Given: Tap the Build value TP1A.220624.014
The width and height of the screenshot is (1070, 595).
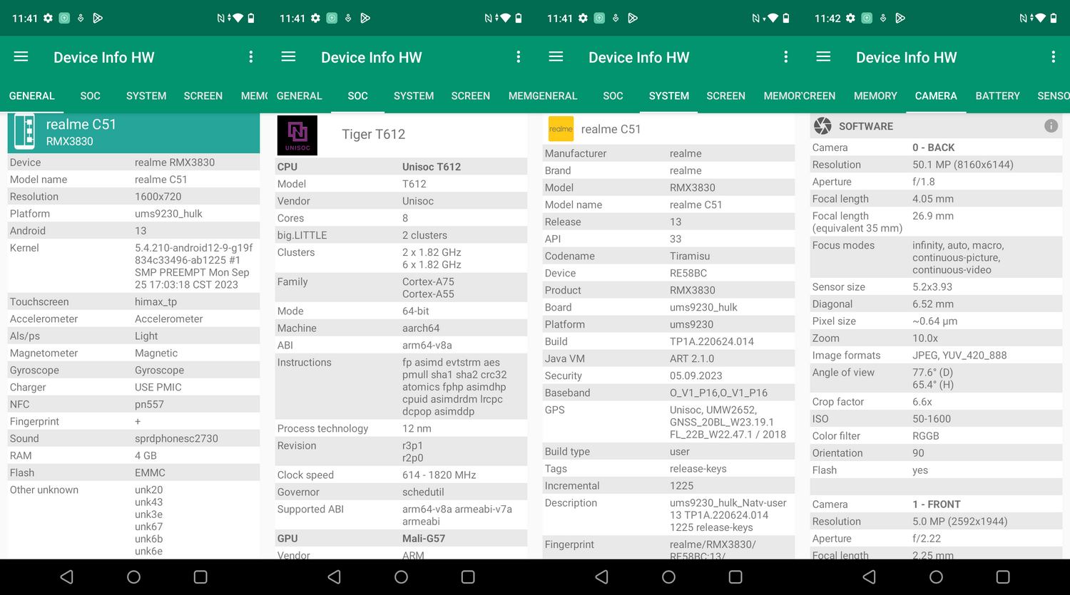Looking at the screenshot, I should tap(712, 342).
